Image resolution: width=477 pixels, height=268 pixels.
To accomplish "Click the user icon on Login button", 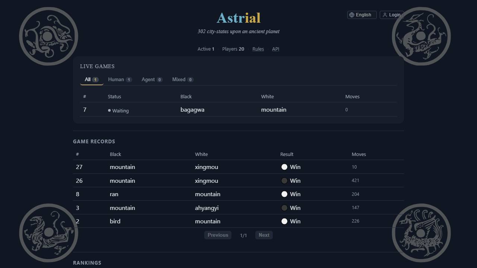I will click(x=385, y=15).
